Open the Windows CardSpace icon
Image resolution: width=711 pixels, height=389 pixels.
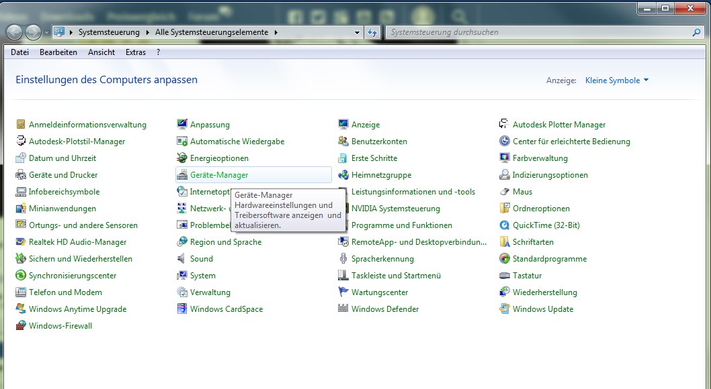[182, 309]
